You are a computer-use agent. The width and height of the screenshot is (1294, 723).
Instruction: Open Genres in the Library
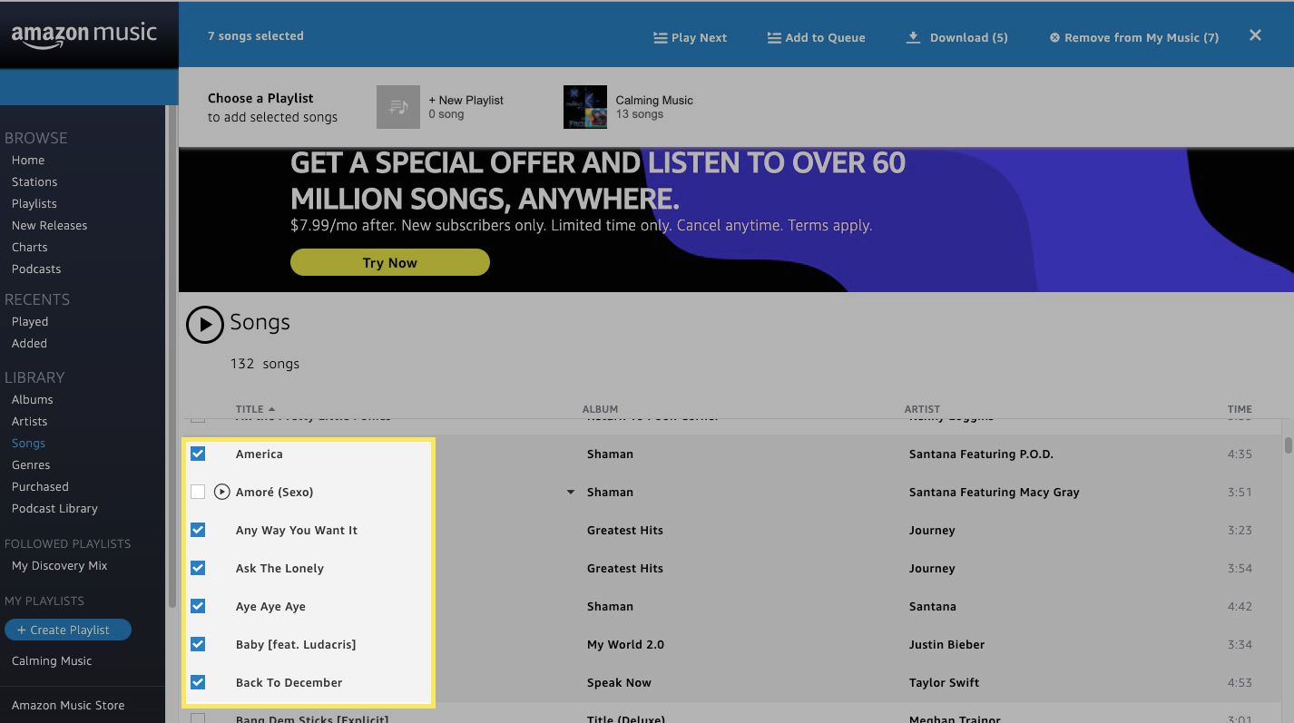click(31, 464)
